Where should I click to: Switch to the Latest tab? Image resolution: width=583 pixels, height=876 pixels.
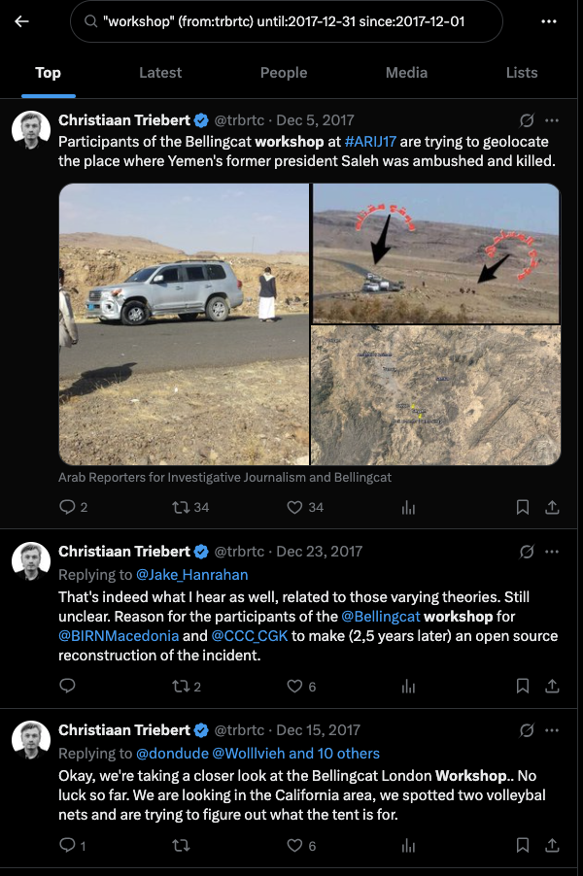tap(160, 73)
